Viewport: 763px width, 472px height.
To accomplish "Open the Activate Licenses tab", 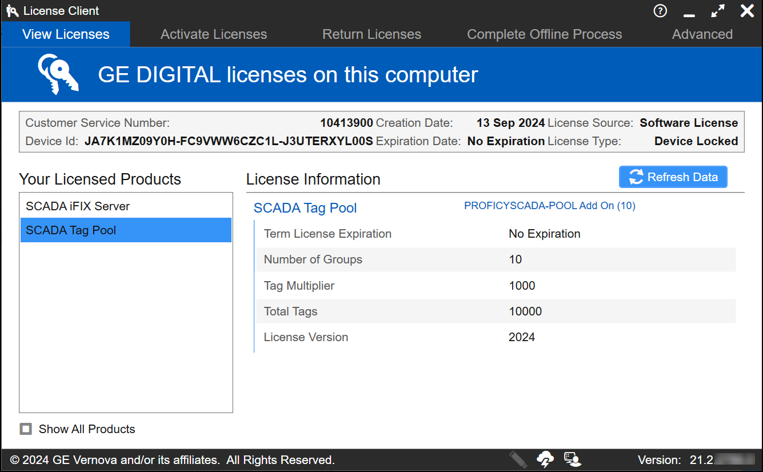I will 214,34.
